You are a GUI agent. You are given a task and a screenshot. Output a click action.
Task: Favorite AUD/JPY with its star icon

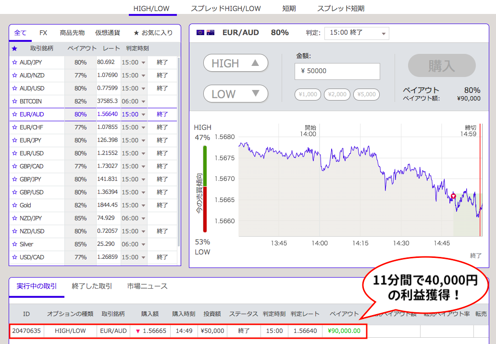(x=14, y=63)
